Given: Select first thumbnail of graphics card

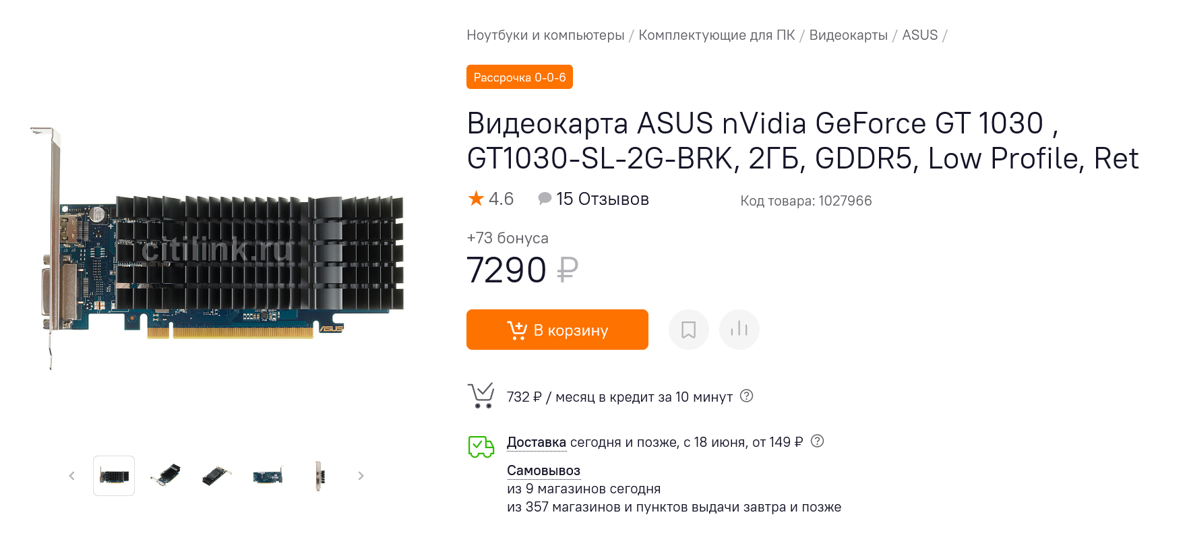Looking at the screenshot, I should click(x=114, y=476).
